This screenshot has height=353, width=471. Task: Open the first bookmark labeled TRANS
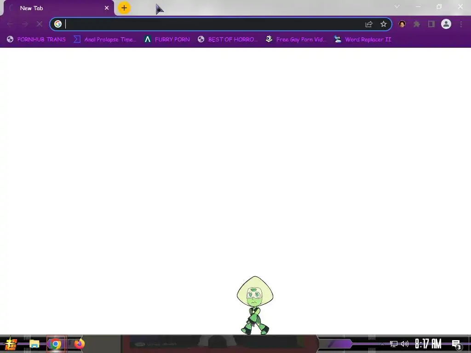(36, 40)
